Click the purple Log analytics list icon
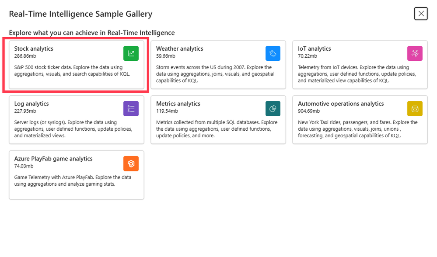The image size is (437, 257). (x=131, y=108)
